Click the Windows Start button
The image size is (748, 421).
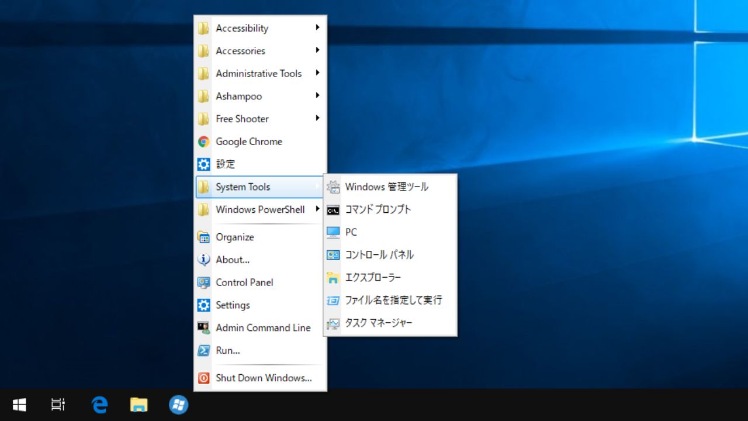19,405
